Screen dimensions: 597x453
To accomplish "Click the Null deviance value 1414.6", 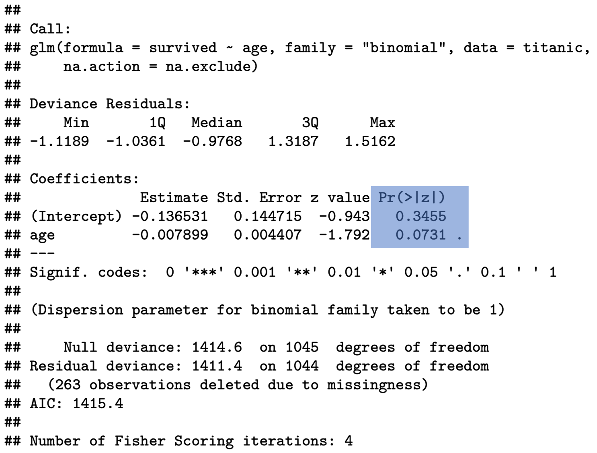I will coord(217,348).
